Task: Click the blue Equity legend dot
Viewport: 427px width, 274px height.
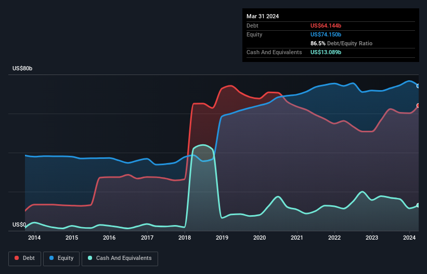Action: coord(51,258)
